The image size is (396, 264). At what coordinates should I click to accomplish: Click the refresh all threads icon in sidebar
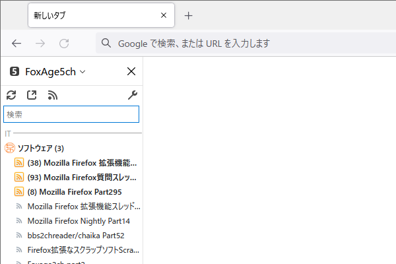coord(11,95)
